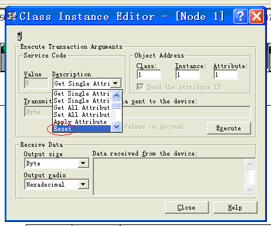Click the service list scroll down arrow
Viewport: 271px width, 226px height.
point(116,127)
